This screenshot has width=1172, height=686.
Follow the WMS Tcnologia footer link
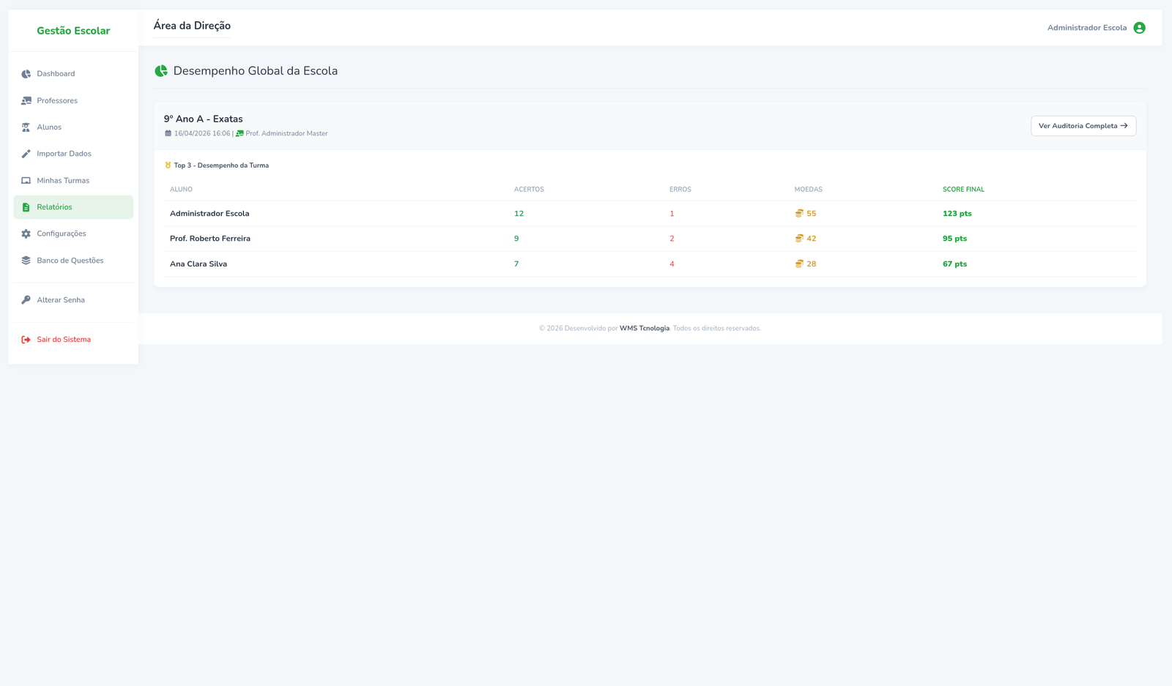[x=644, y=329]
